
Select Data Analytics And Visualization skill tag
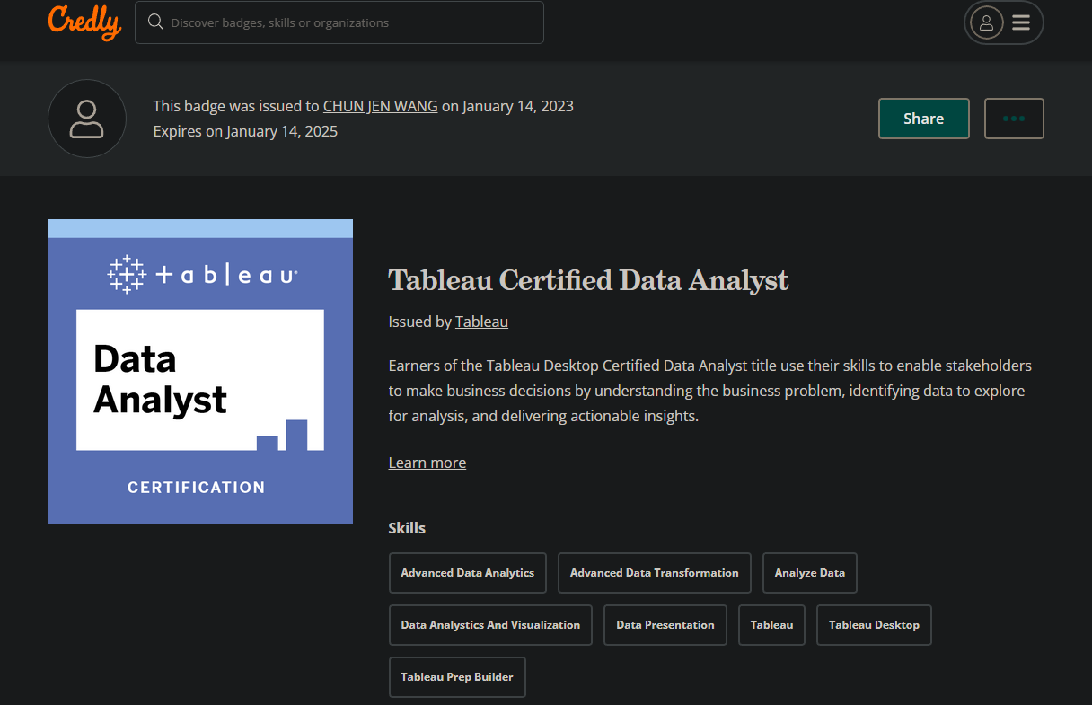click(490, 625)
